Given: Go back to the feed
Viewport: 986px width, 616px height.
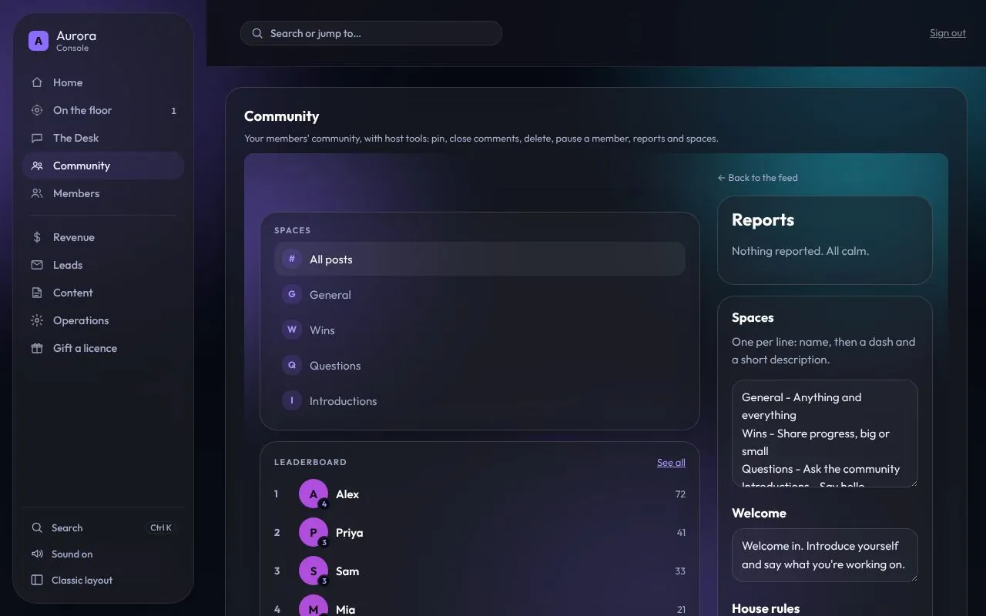Looking at the screenshot, I should (x=757, y=178).
